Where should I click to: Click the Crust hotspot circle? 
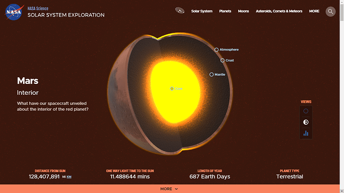click(x=222, y=60)
